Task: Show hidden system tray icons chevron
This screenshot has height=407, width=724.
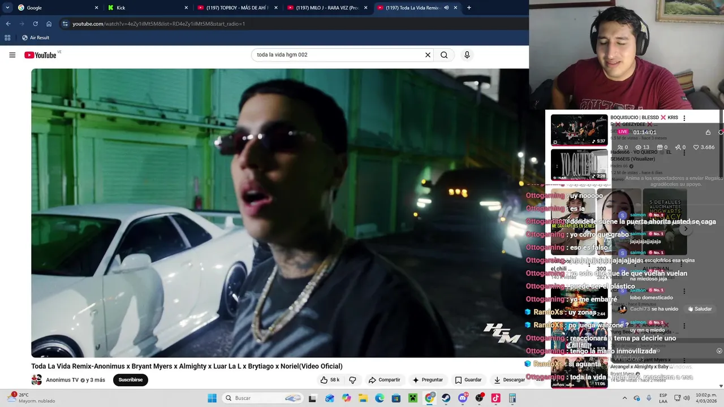Action: pyautogui.click(x=625, y=398)
